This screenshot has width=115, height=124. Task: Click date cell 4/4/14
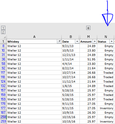click(x=71, y=64)
